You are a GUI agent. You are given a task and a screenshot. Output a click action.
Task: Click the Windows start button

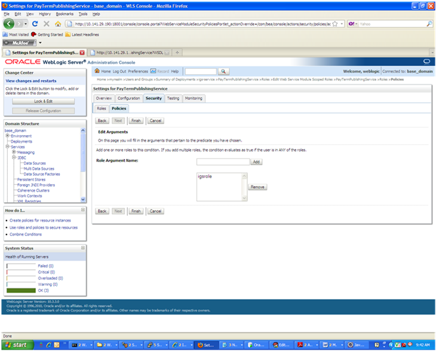(x=17, y=345)
